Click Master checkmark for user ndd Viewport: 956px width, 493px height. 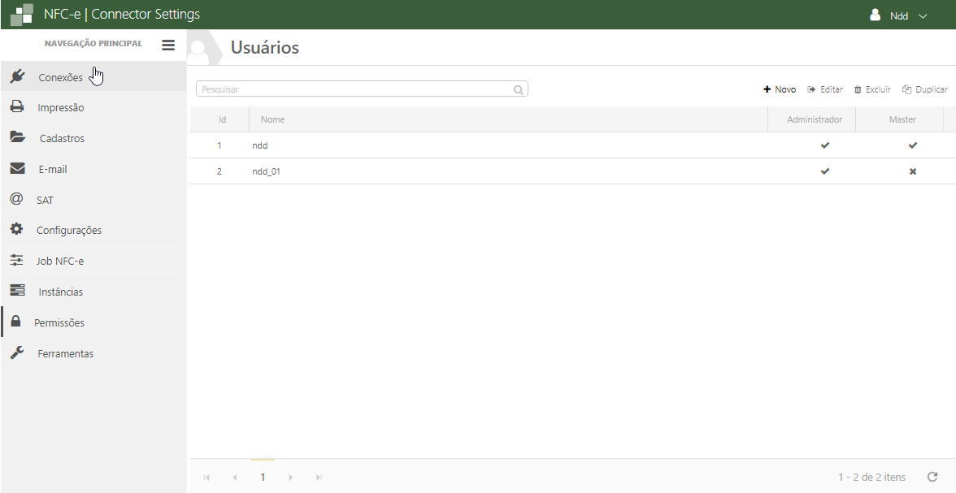point(912,145)
